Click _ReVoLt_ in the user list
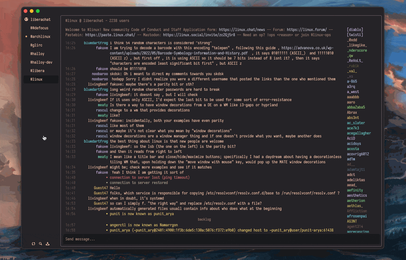This screenshot has width=406, height=260. (x=355, y=61)
